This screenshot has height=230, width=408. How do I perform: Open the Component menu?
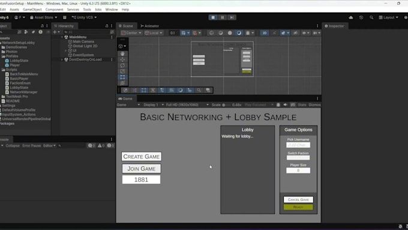click(x=54, y=10)
